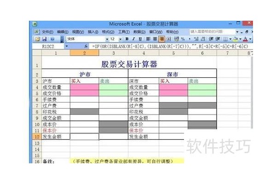Click the help icon next to Save
Image resolution: width=276 pixels, height=184 pixels.
[x=52, y=39]
